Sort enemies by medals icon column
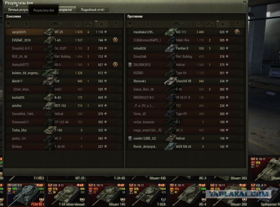 (237, 24)
